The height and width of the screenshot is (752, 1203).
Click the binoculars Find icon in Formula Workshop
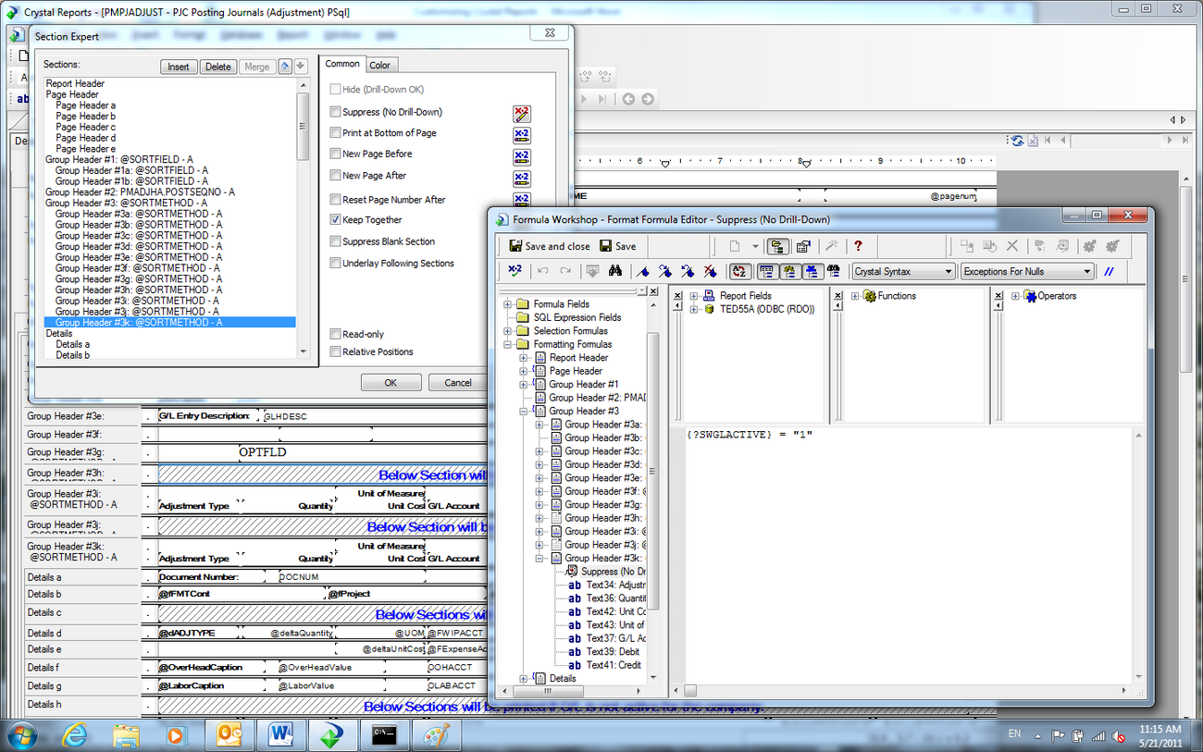coord(615,271)
